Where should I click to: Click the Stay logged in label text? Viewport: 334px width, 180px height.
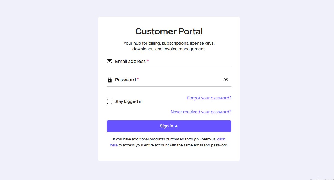click(x=128, y=101)
